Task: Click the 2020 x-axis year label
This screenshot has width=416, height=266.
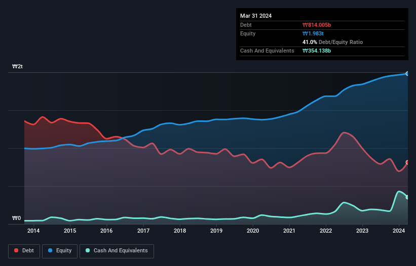Action: click(253, 231)
